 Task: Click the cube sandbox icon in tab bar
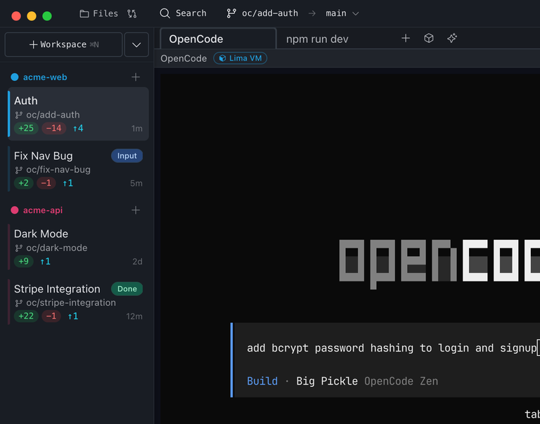coord(429,38)
